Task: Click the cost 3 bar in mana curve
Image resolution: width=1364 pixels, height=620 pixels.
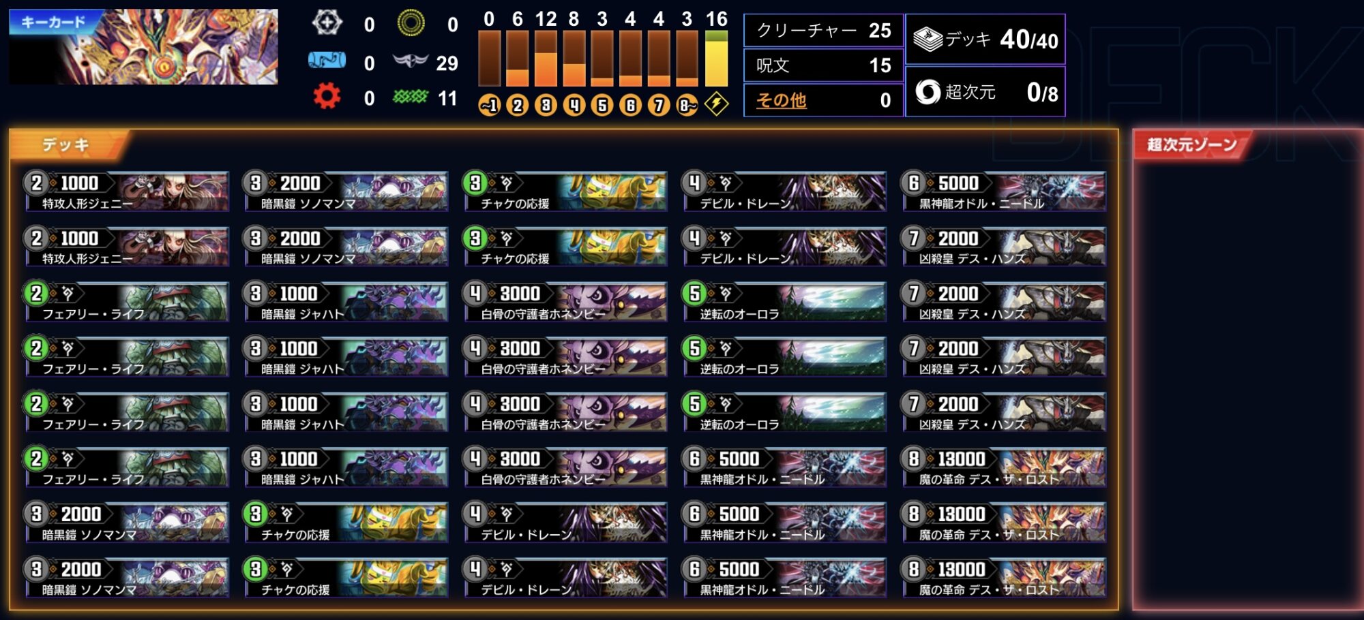Action: click(x=546, y=59)
